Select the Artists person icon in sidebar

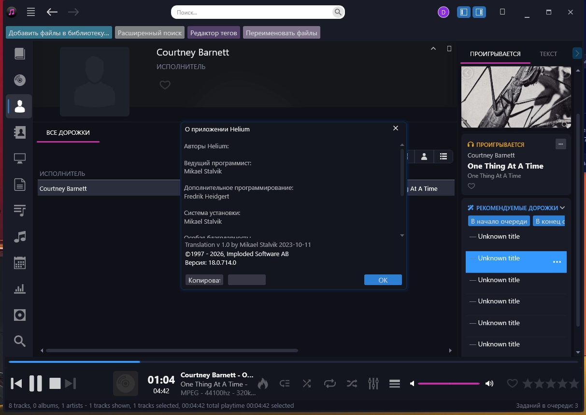[x=20, y=106]
